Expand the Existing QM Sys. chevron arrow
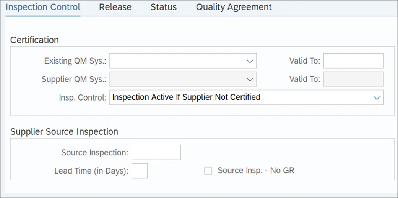The width and height of the screenshot is (398, 198). coord(250,61)
